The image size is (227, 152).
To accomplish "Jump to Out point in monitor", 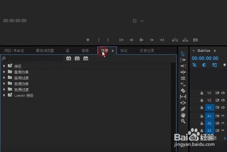I will coord(162,40).
